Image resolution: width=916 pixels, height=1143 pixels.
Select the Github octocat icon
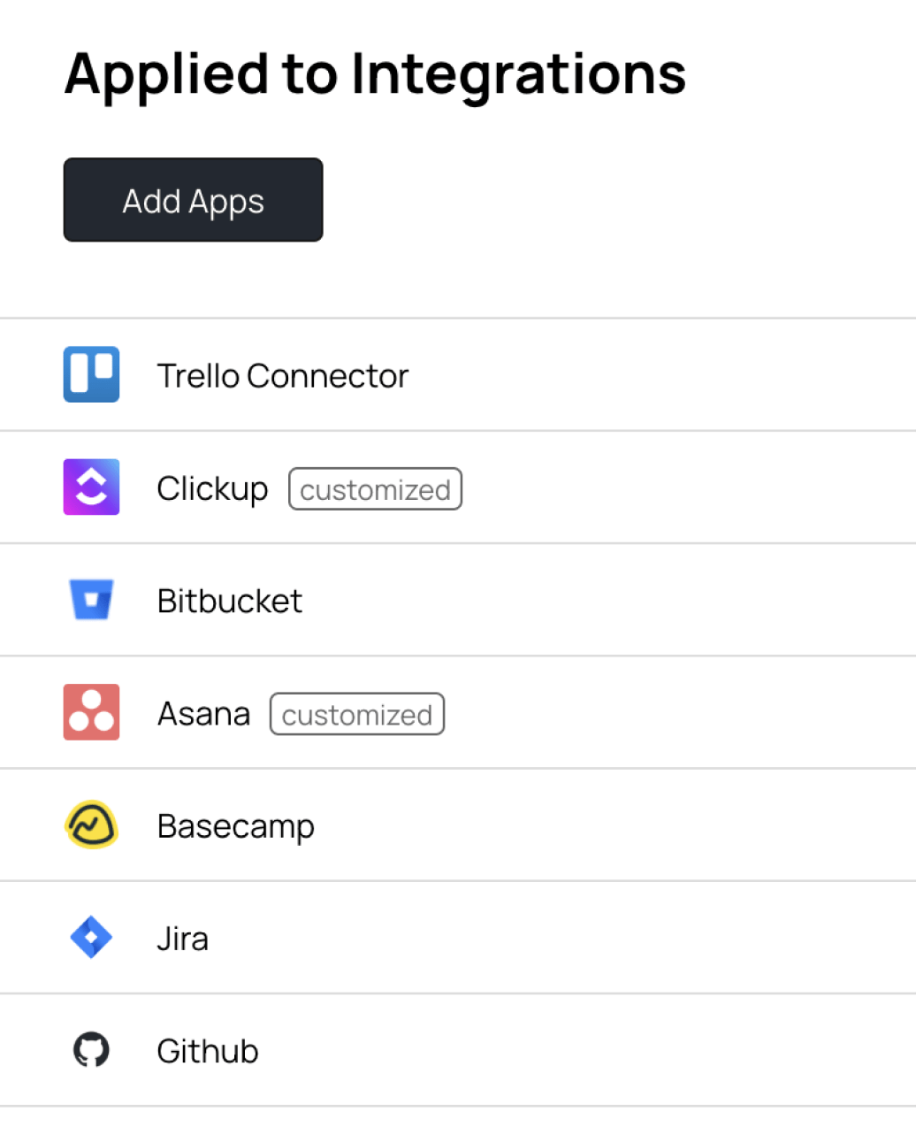tap(91, 1050)
